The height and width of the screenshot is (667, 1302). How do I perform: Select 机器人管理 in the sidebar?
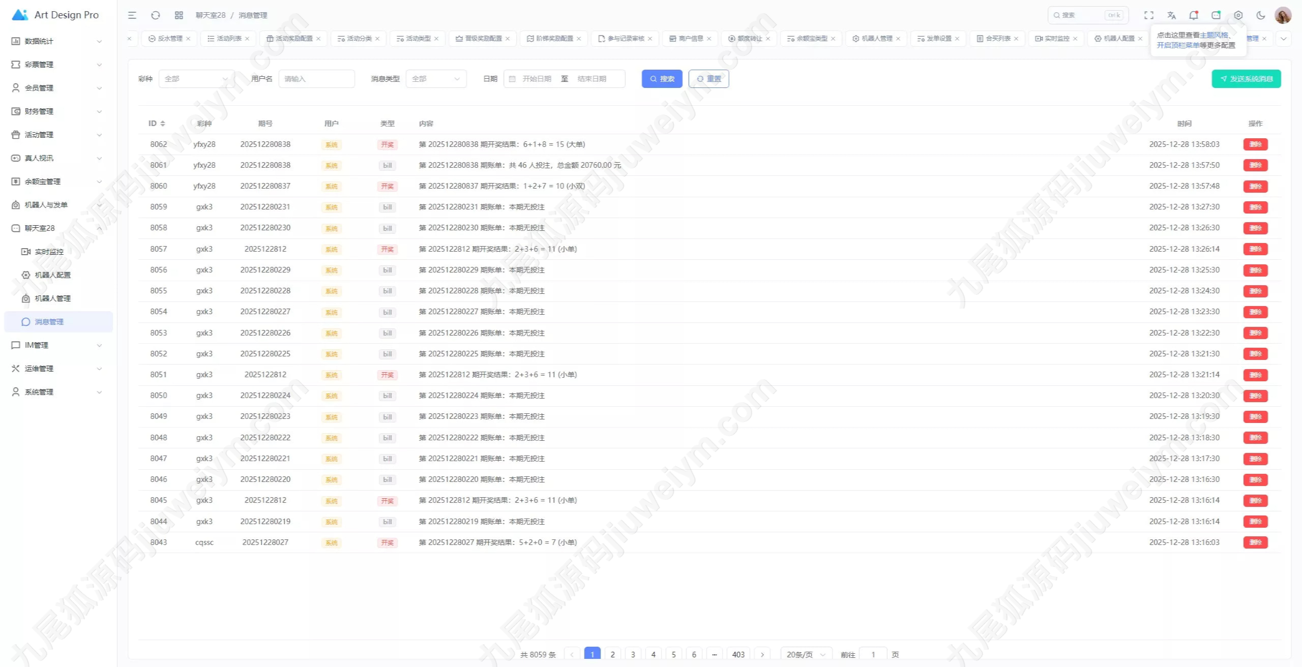point(53,298)
